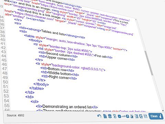Click the find and replace icon
The height and width of the screenshot is (124, 165).
115,116
